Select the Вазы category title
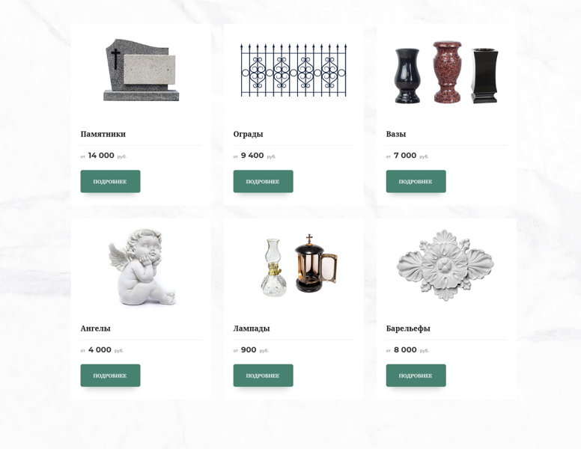This screenshot has width=581, height=449. (396, 134)
